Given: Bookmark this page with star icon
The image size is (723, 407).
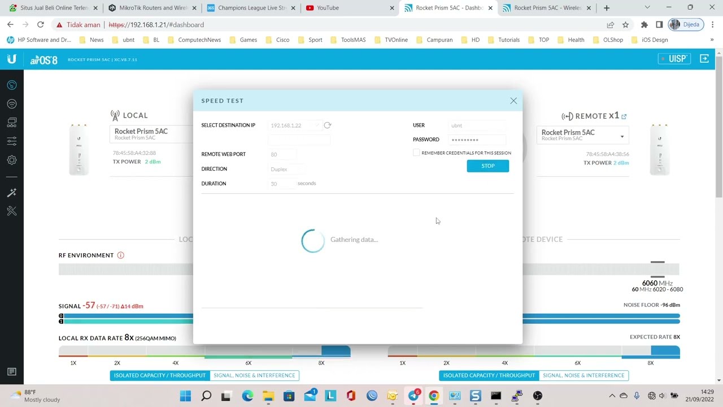Looking at the screenshot, I should (625, 25).
